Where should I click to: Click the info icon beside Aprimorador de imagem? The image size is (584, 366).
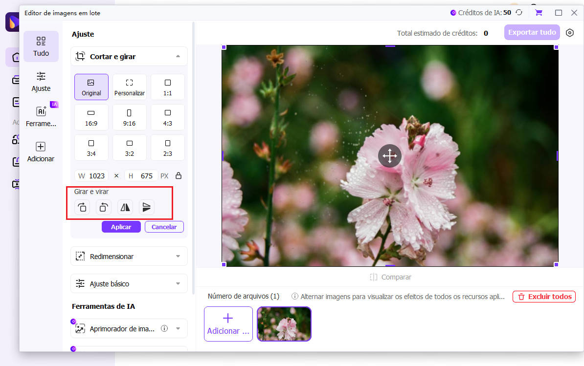pos(164,328)
